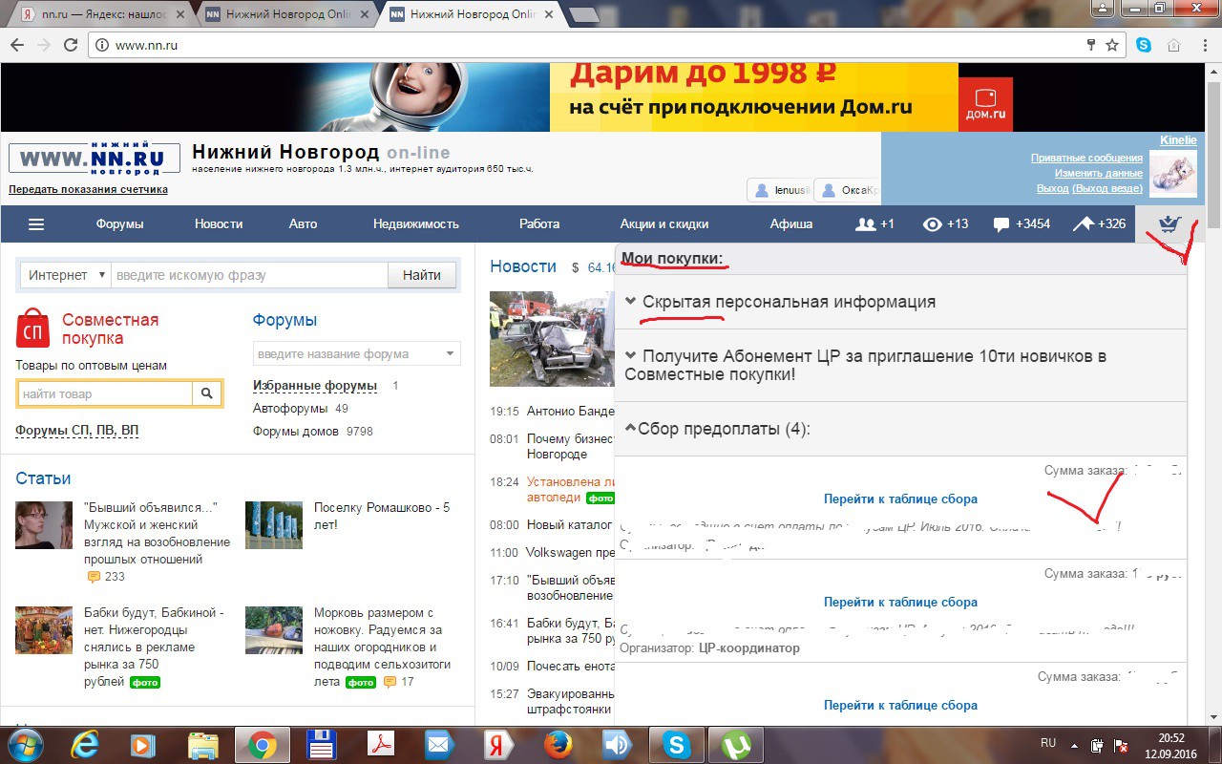Open Работа in the navigation bar
1222x764 pixels.
(539, 224)
